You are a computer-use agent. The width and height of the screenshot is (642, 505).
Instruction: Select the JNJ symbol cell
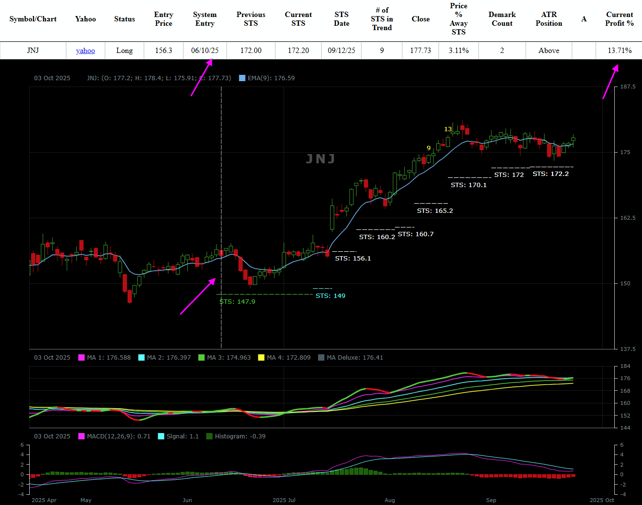pyautogui.click(x=33, y=51)
